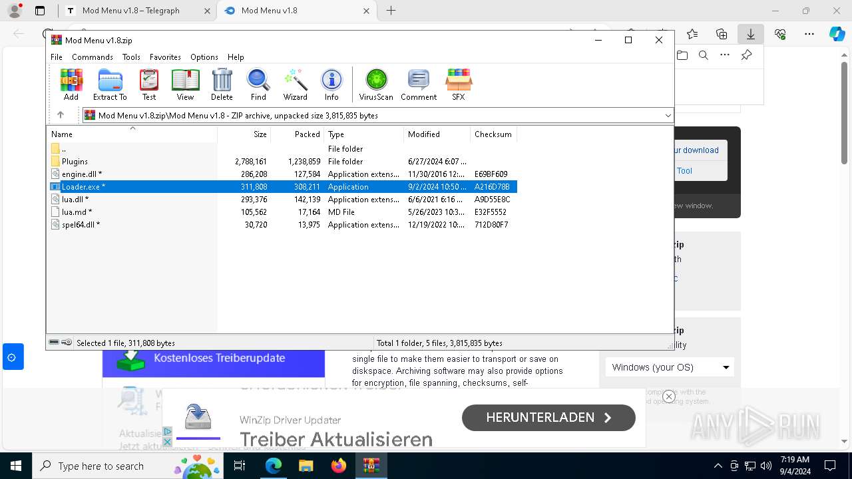Image resolution: width=852 pixels, height=479 pixels.
Task: Click the Test archive icon
Action: point(149,84)
